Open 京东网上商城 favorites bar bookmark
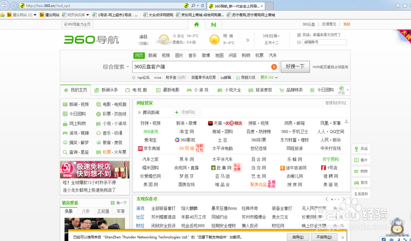The height and width of the screenshot is (241, 411). 200,15
